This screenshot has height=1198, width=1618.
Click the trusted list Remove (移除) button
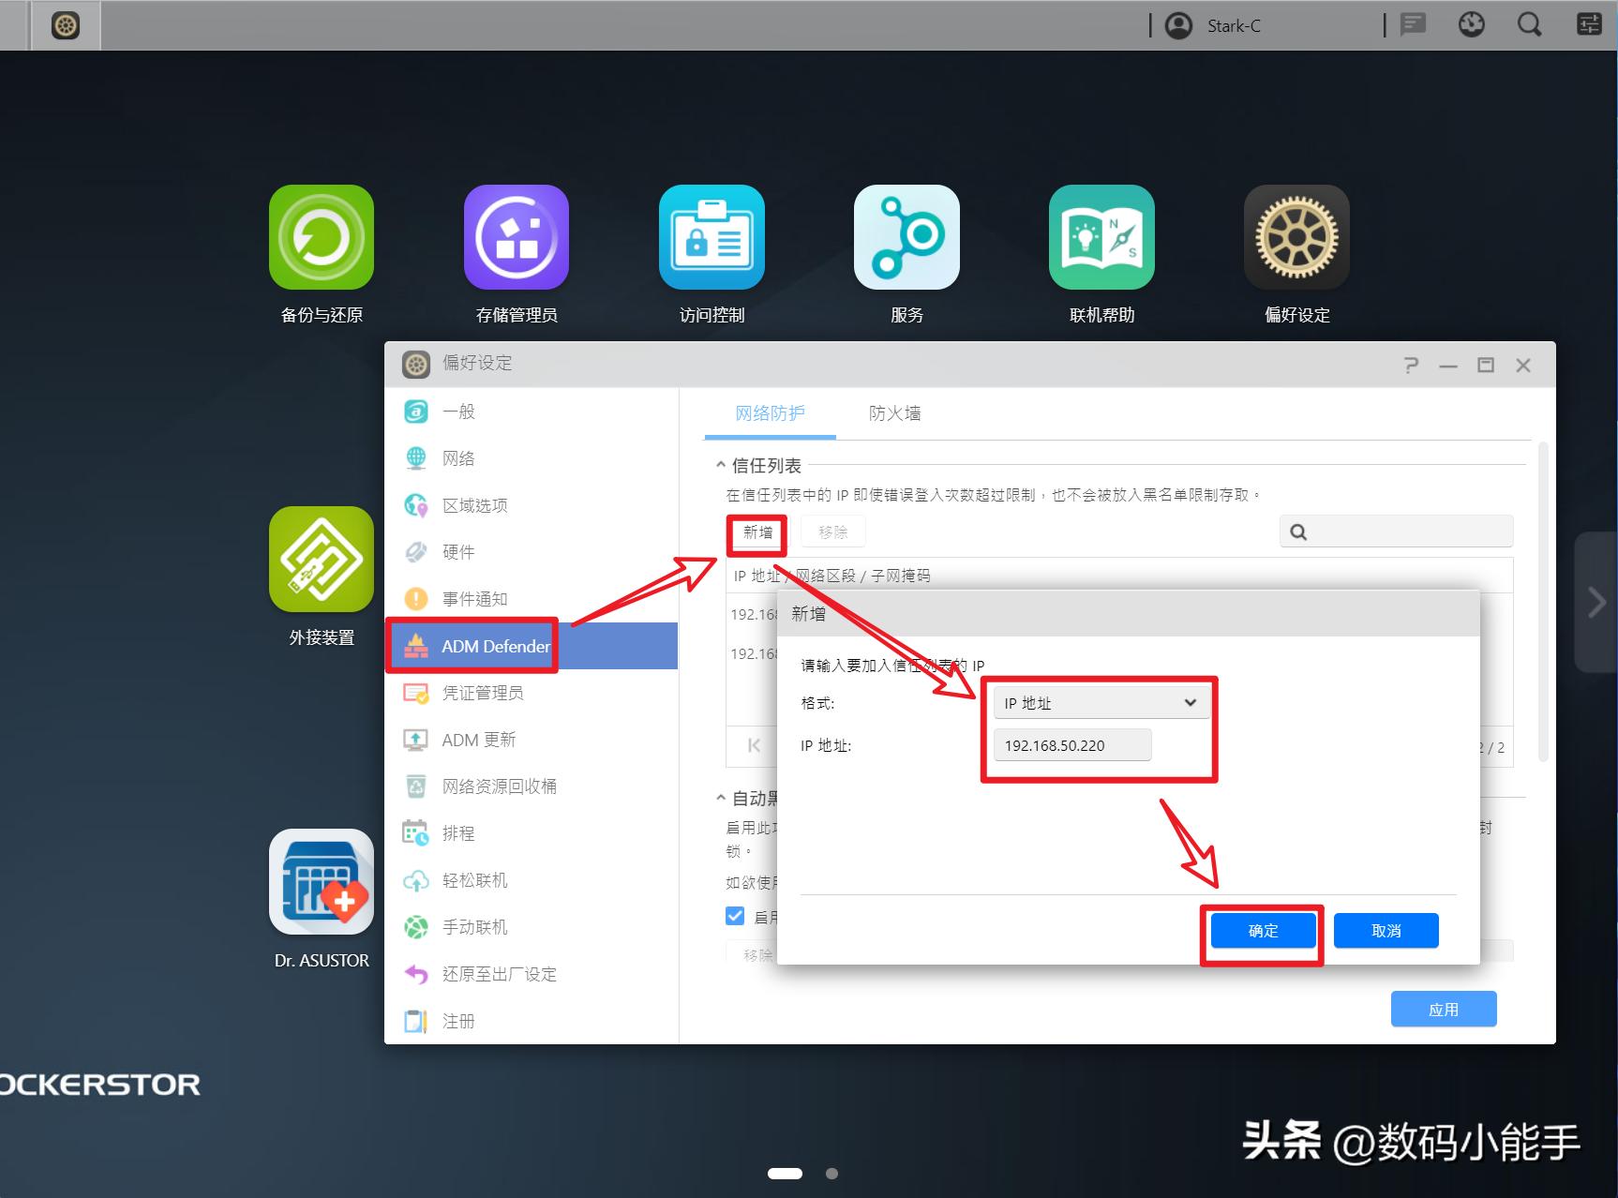click(832, 532)
